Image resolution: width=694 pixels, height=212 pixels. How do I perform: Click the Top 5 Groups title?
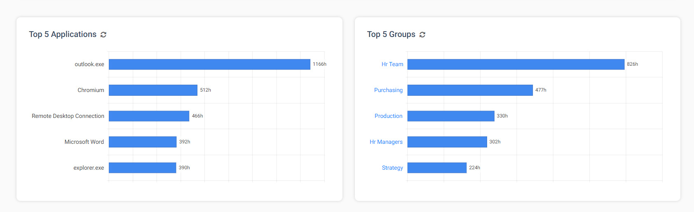pos(391,35)
